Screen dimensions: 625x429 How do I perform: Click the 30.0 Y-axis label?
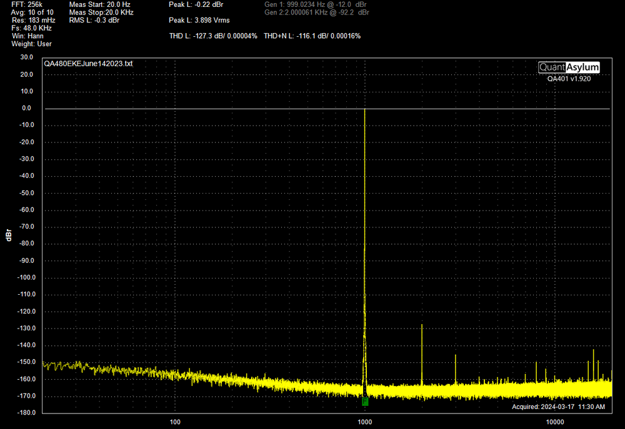point(27,57)
